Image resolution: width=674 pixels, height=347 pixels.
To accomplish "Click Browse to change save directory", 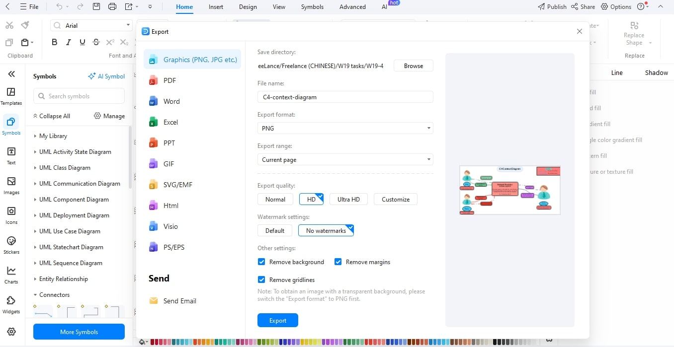I will pyautogui.click(x=413, y=65).
